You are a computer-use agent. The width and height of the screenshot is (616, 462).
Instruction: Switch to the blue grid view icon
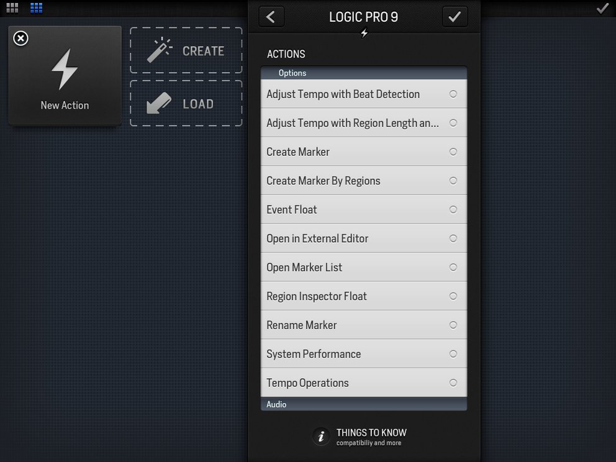(x=36, y=8)
